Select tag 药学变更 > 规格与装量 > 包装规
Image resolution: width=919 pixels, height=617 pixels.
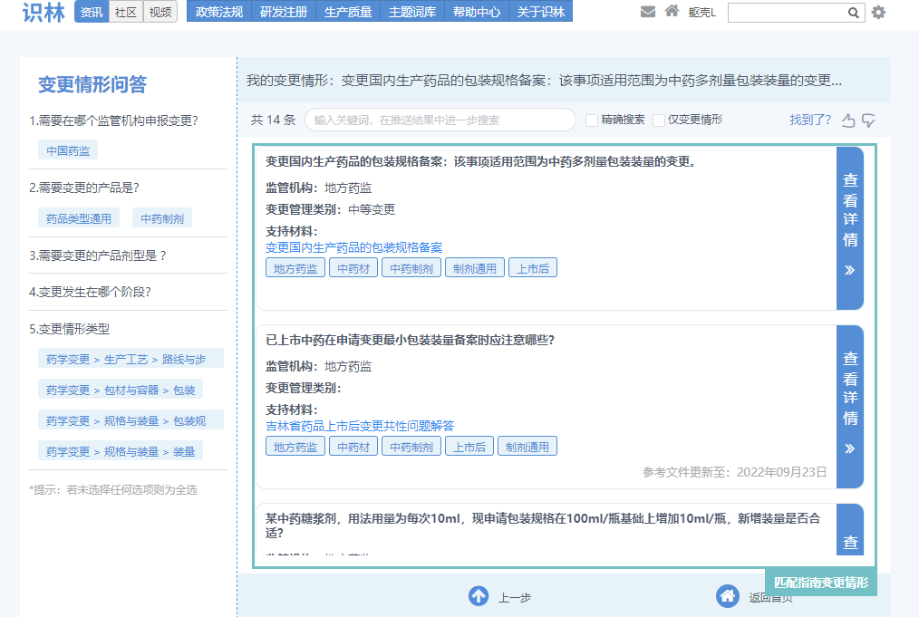tap(131, 420)
